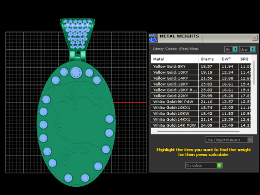Image resolution: width=260 pixels, height=195 pixels.
Task: Click the 13.57 DWT value
Action: pos(227,102)
